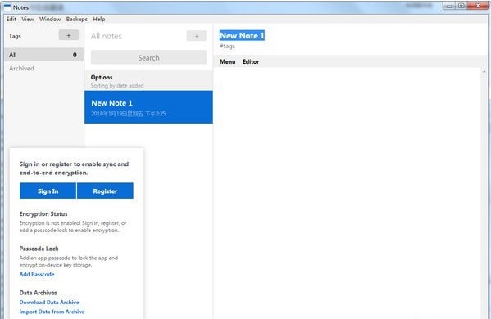The height and width of the screenshot is (319, 491).
Task: Click the Data Archives heading
Action: click(39, 293)
